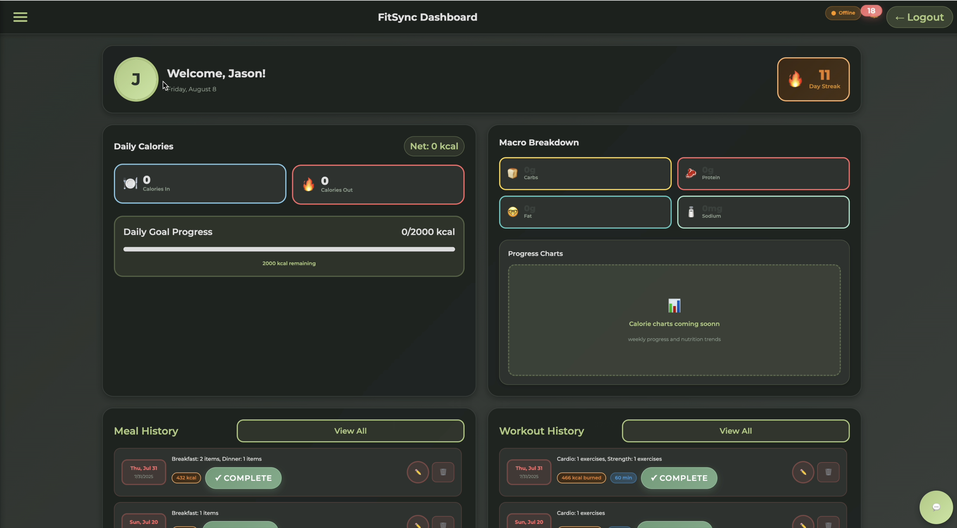Open the hamburger navigation menu
Screen dimensions: 957x528
coord(20,17)
